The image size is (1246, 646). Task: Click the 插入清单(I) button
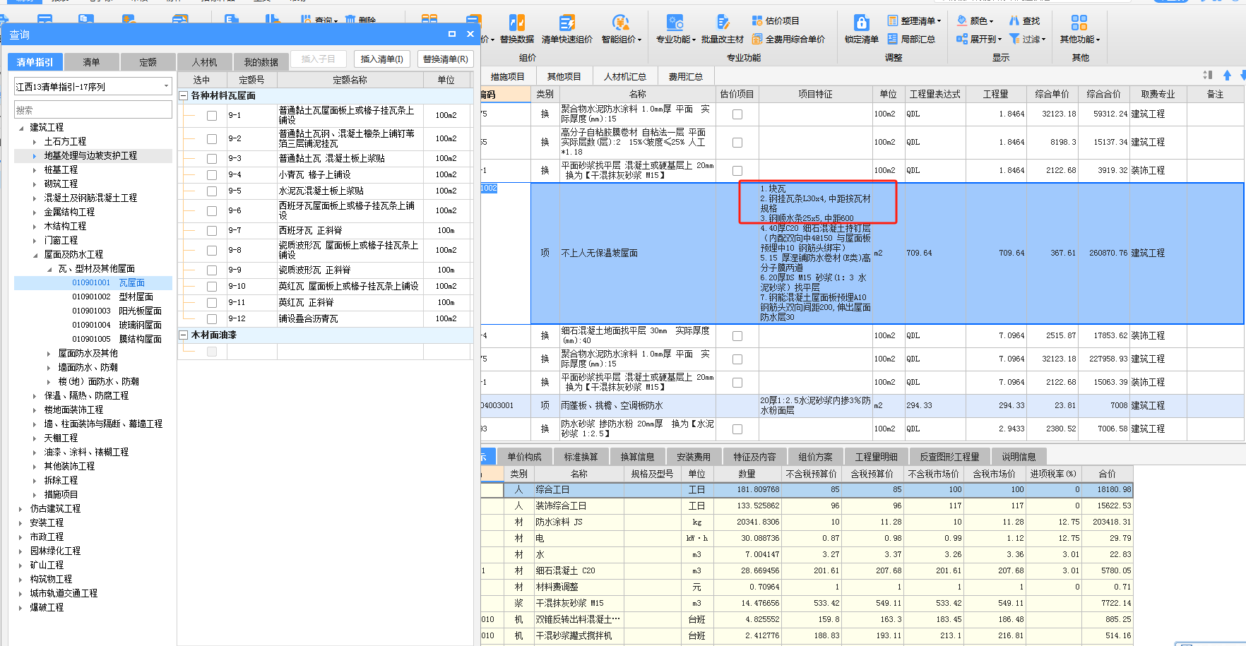[x=381, y=59]
